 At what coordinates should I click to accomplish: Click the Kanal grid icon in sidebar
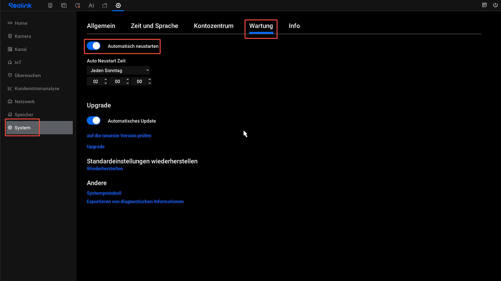click(x=10, y=49)
